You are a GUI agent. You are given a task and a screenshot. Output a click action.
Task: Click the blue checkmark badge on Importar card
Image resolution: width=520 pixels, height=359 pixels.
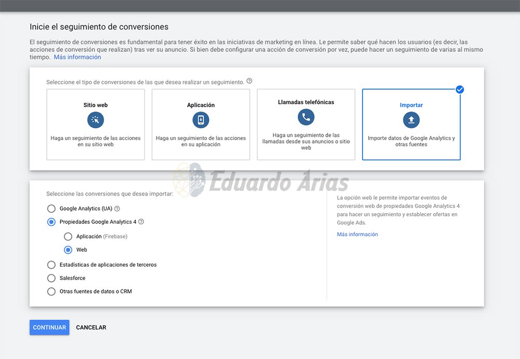(x=460, y=89)
